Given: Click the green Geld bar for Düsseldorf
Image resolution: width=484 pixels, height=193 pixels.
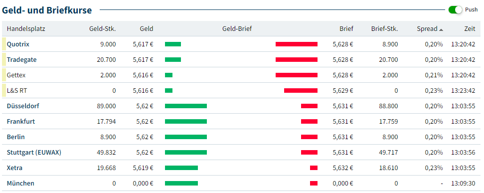Looking at the screenshot, I should (x=186, y=106).
